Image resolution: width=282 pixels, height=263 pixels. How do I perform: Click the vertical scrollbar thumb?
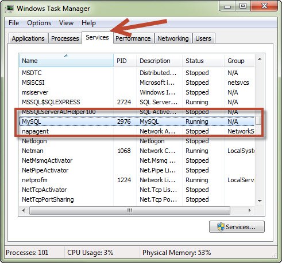pyautogui.click(x=258, y=120)
